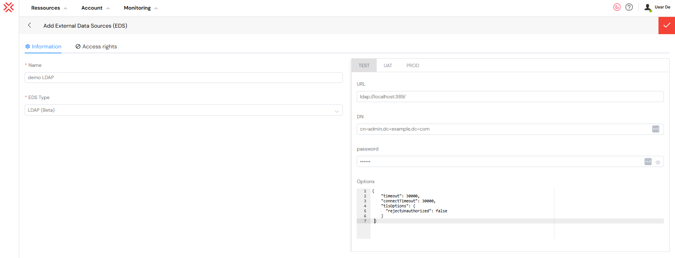Go back with the left arrow icon

30,25
